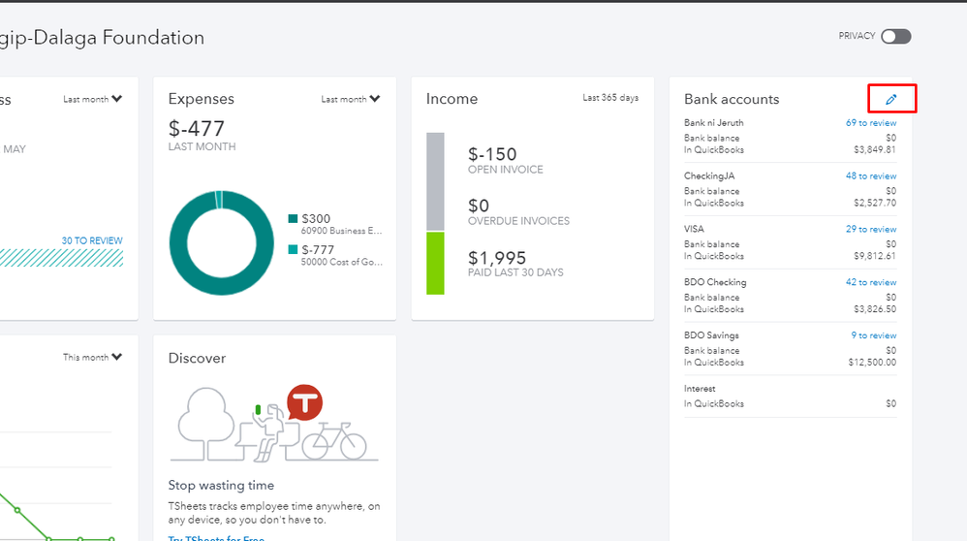This screenshot has height=541, width=967.
Task: Open '42 to review' for BDO Checking
Action: (x=870, y=282)
